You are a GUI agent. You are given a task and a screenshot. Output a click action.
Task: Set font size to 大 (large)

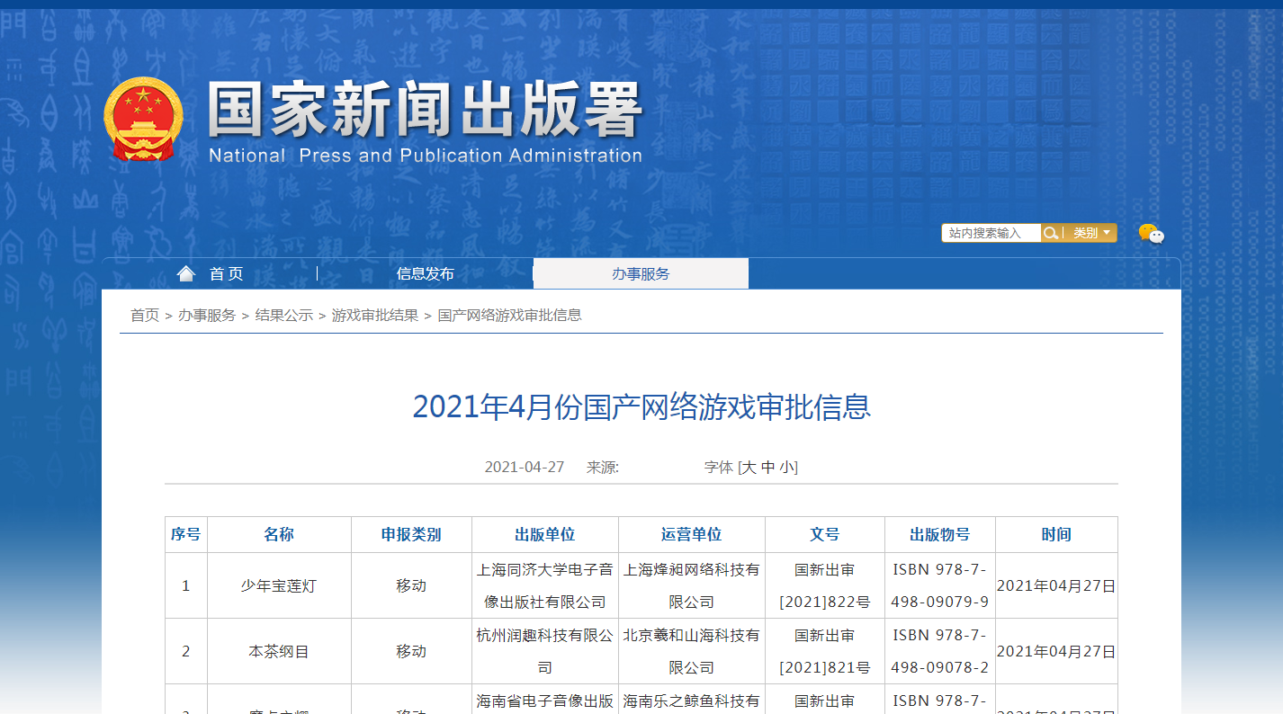[x=749, y=468]
